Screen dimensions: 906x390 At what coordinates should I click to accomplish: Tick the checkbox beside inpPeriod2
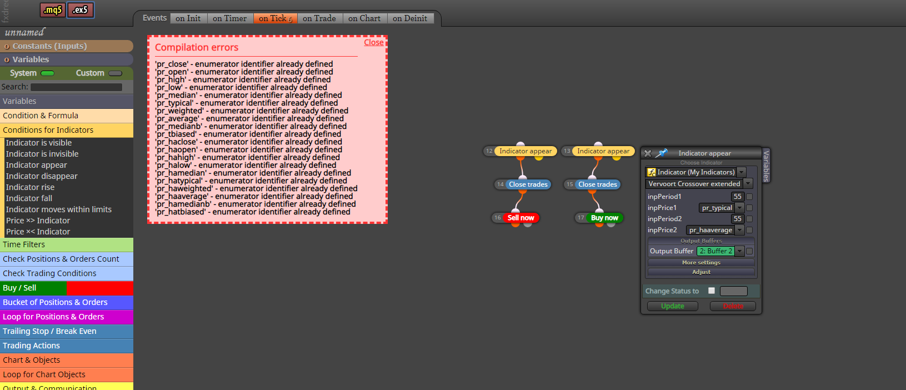coord(749,219)
